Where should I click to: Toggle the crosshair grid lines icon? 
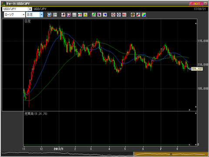tap(55, 15)
